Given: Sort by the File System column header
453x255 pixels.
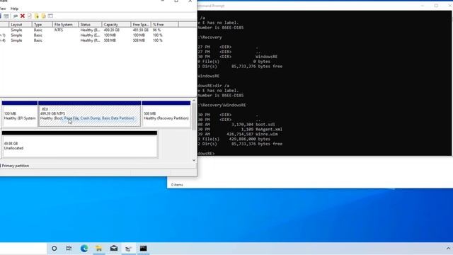Looking at the screenshot, I should [66, 25].
